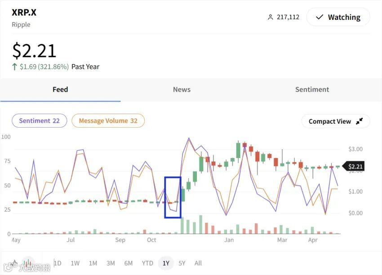Choose the YTD time range
382x275 pixels.
click(147, 263)
